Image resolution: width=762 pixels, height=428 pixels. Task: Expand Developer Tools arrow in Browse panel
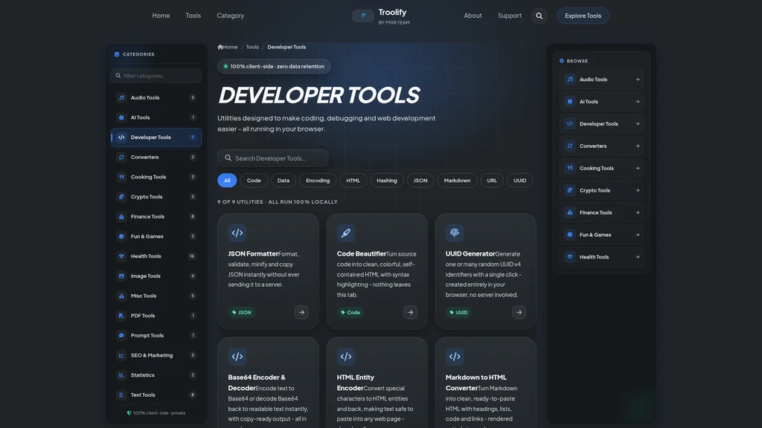637,124
